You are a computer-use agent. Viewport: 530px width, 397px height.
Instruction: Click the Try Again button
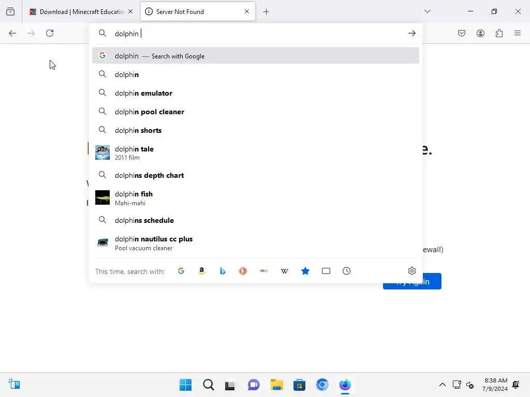[x=412, y=281]
